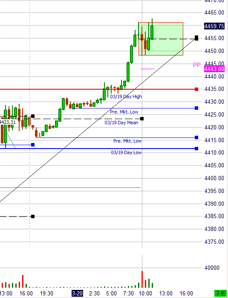Click the magenta PP pivot label
Screen dimensions: 228x298
(197, 65)
